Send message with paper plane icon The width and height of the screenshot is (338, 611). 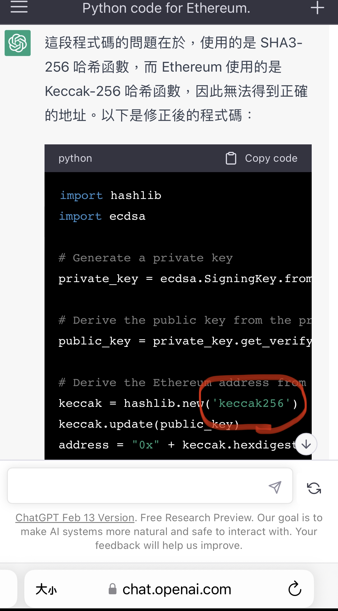tap(275, 487)
